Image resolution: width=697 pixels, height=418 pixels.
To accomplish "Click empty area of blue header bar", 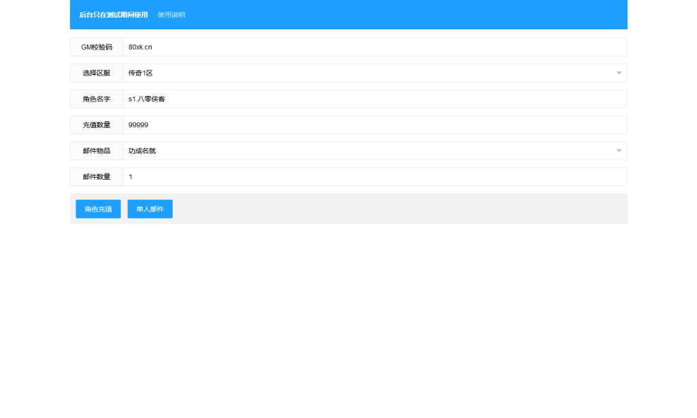I will pos(408,15).
